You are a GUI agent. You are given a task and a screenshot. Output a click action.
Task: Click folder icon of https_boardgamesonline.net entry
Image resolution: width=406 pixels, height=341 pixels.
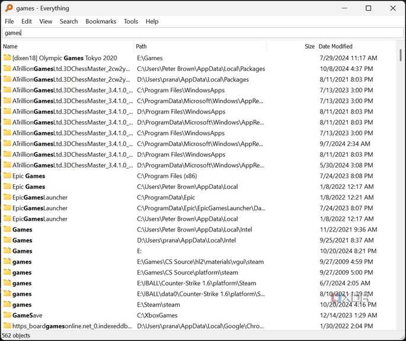coord(7,326)
